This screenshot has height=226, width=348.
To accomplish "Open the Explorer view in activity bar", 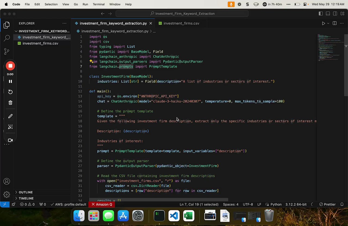I will coord(7,25).
